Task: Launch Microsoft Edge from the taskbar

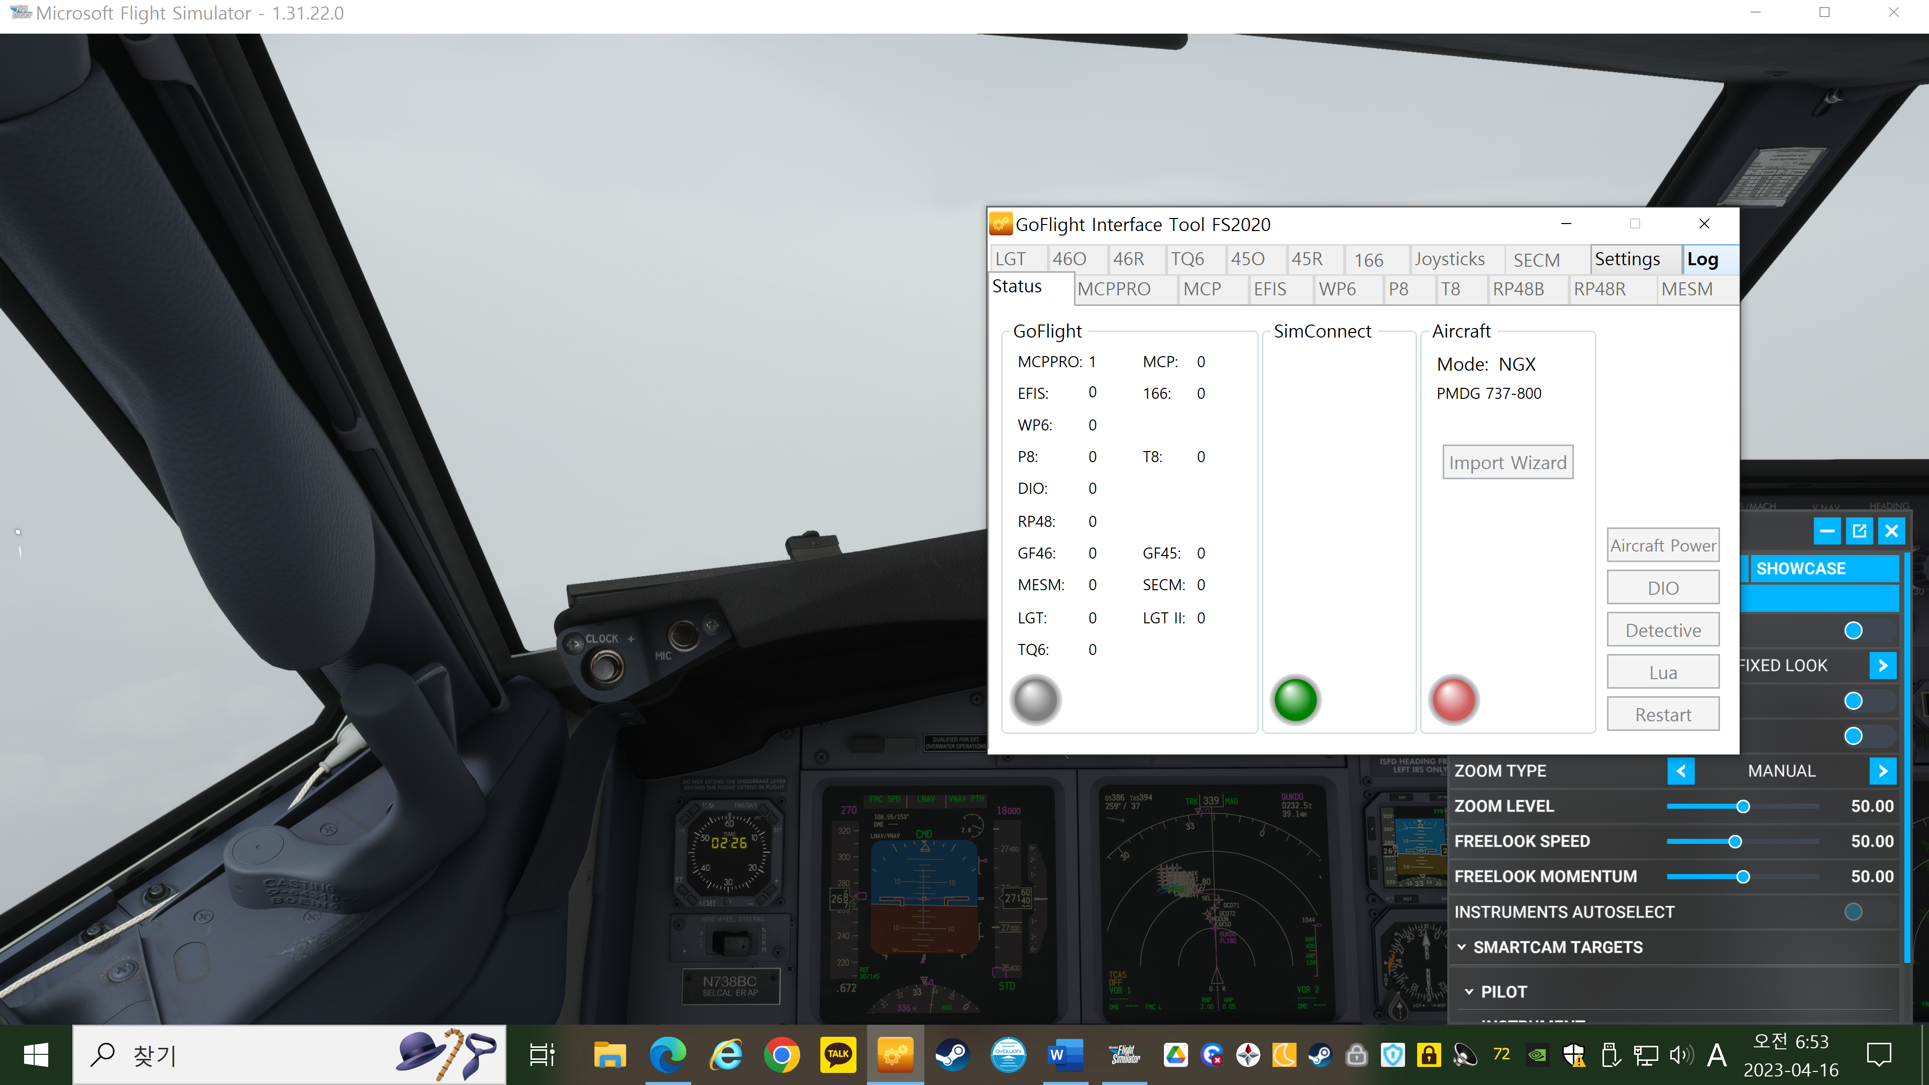Action: pyautogui.click(x=667, y=1055)
